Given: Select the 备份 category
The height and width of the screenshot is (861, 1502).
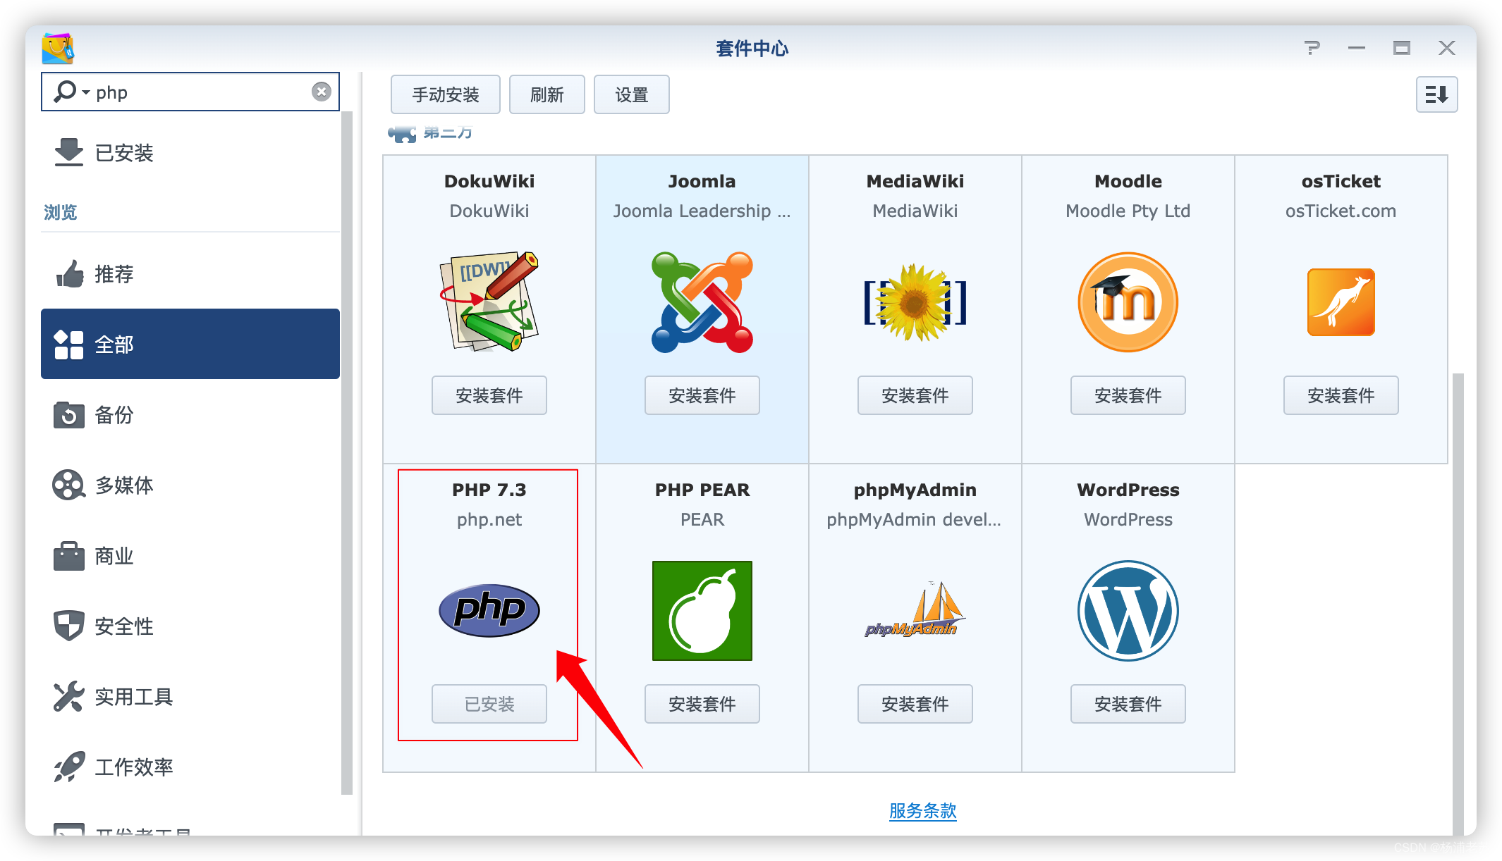Looking at the screenshot, I should 190,415.
